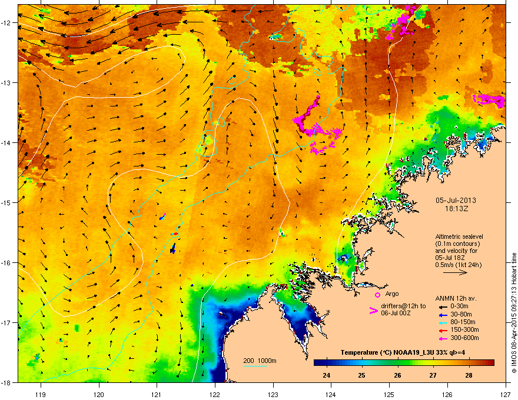Image resolution: width=518 pixels, height=400 pixels.
Task: Click the '0.5m/s (1kt 24h)' scale text
Action: (458, 265)
